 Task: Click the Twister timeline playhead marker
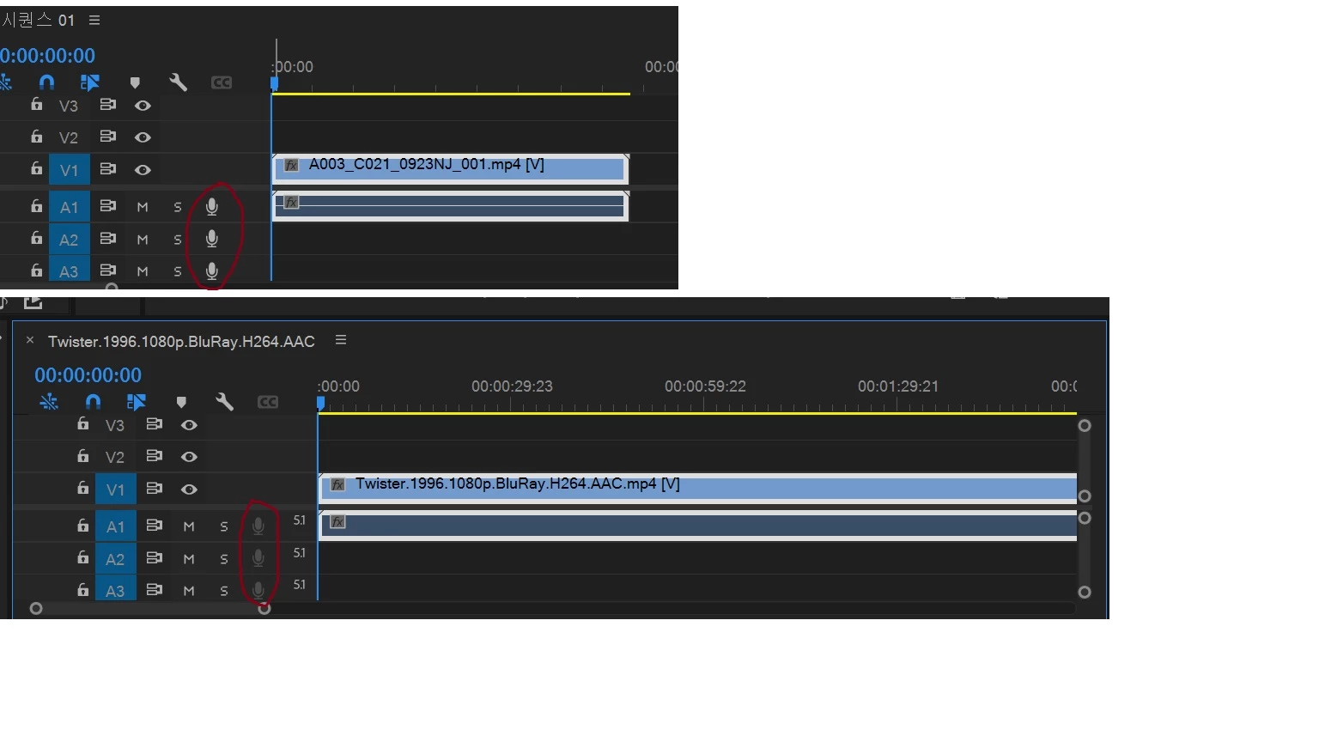pyautogui.click(x=320, y=403)
